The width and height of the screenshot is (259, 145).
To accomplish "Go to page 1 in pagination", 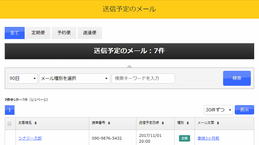I will tap(10, 110).
